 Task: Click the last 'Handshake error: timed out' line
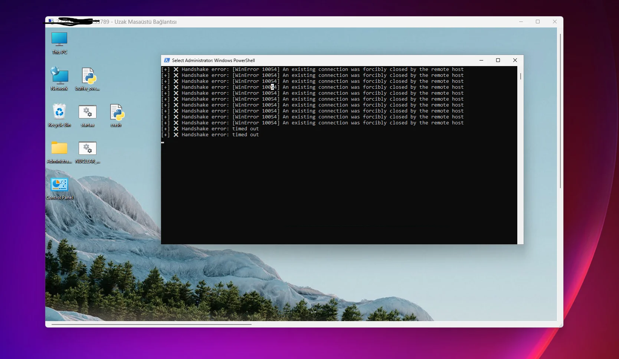[x=210, y=135]
